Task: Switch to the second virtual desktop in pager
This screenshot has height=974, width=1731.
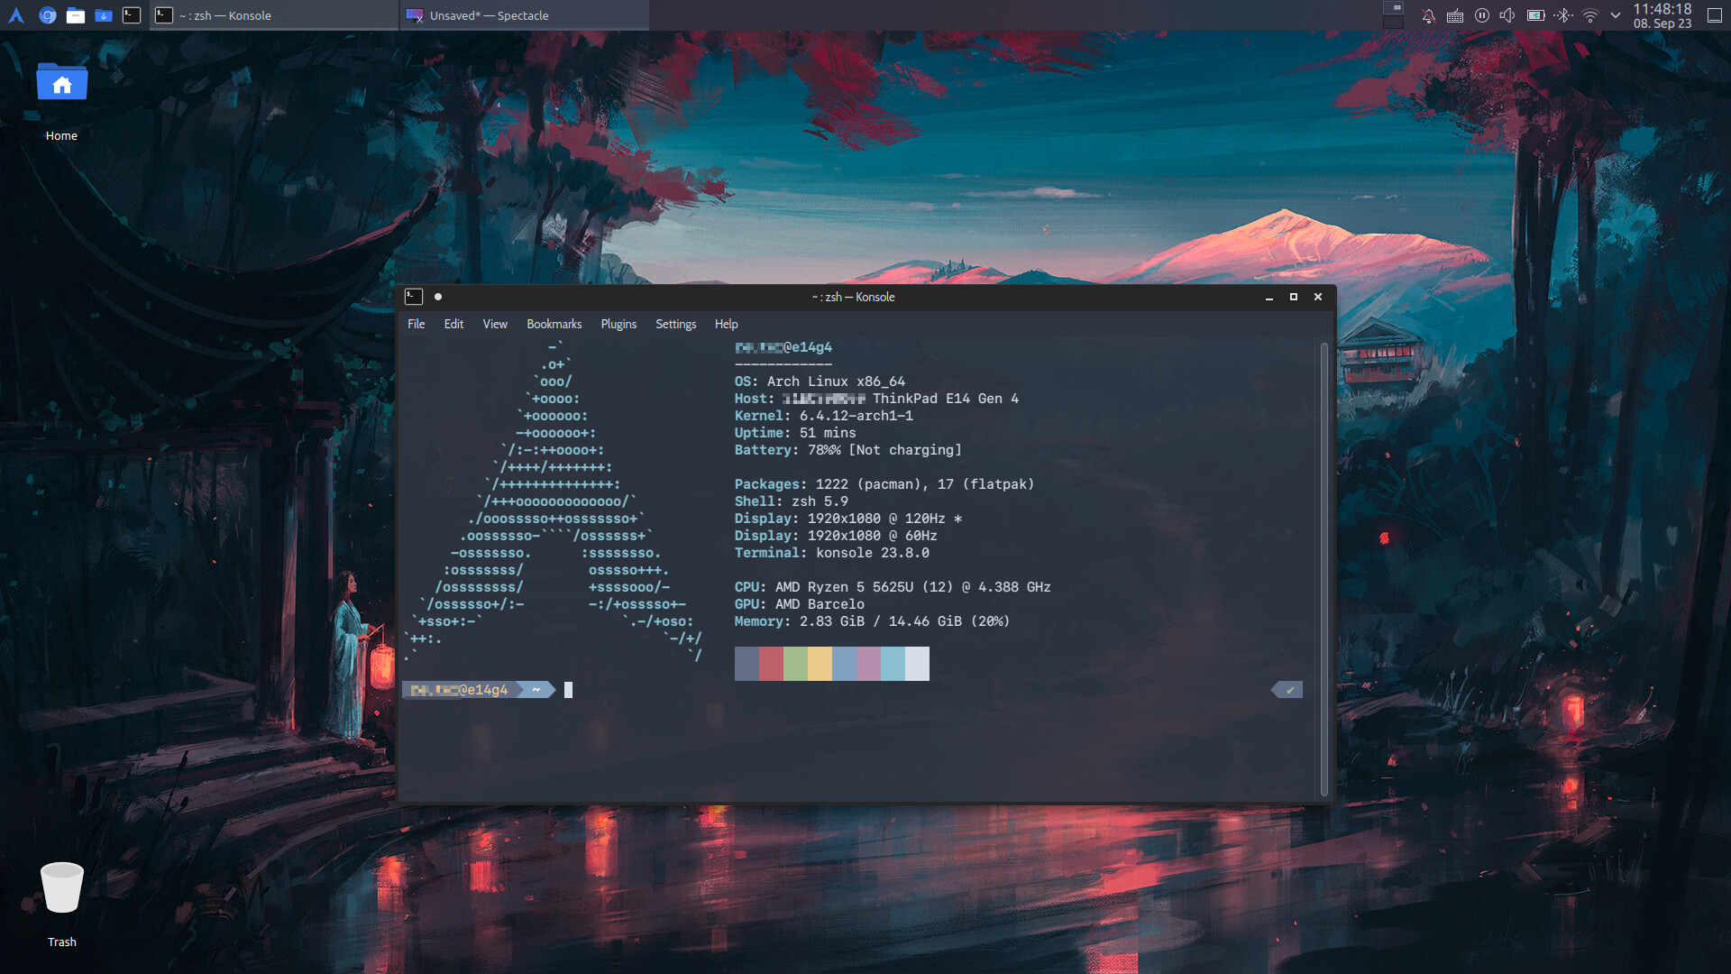Action: [x=1393, y=23]
